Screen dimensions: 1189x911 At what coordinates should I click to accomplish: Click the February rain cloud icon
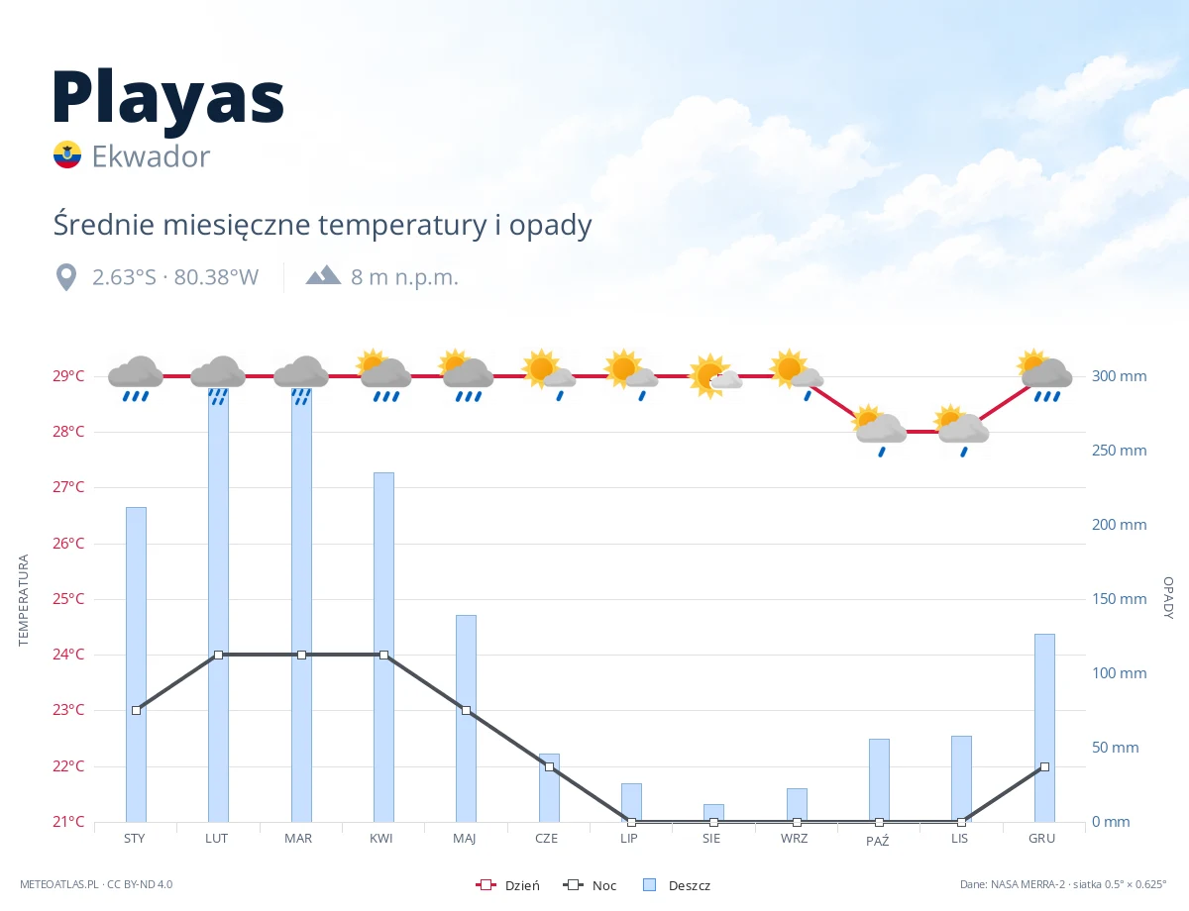(x=218, y=379)
